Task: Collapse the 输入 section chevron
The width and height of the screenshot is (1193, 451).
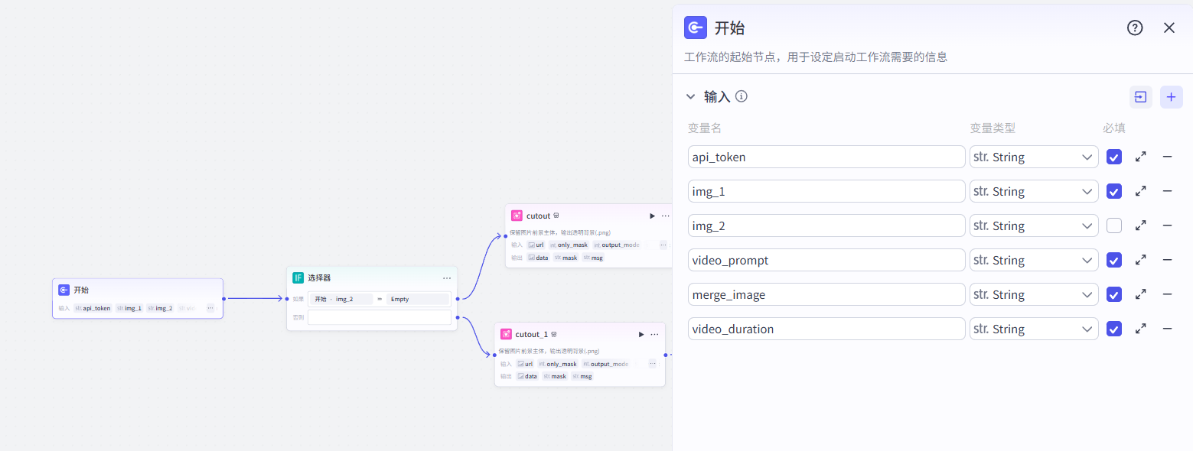Action: [690, 97]
